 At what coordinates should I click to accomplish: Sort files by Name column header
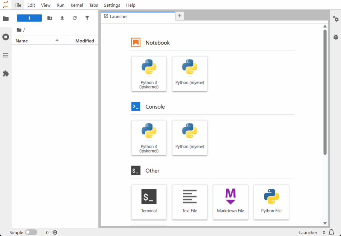point(38,41)
